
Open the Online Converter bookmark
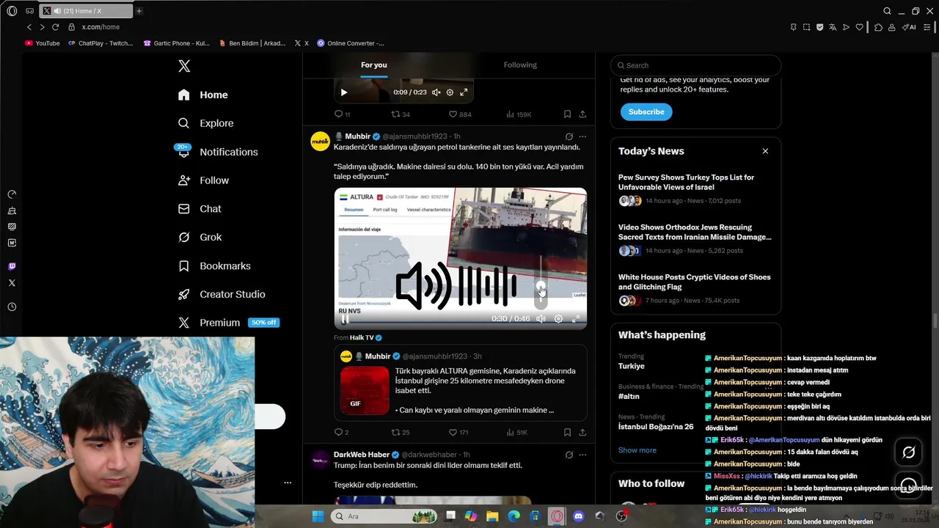[351, 43]
